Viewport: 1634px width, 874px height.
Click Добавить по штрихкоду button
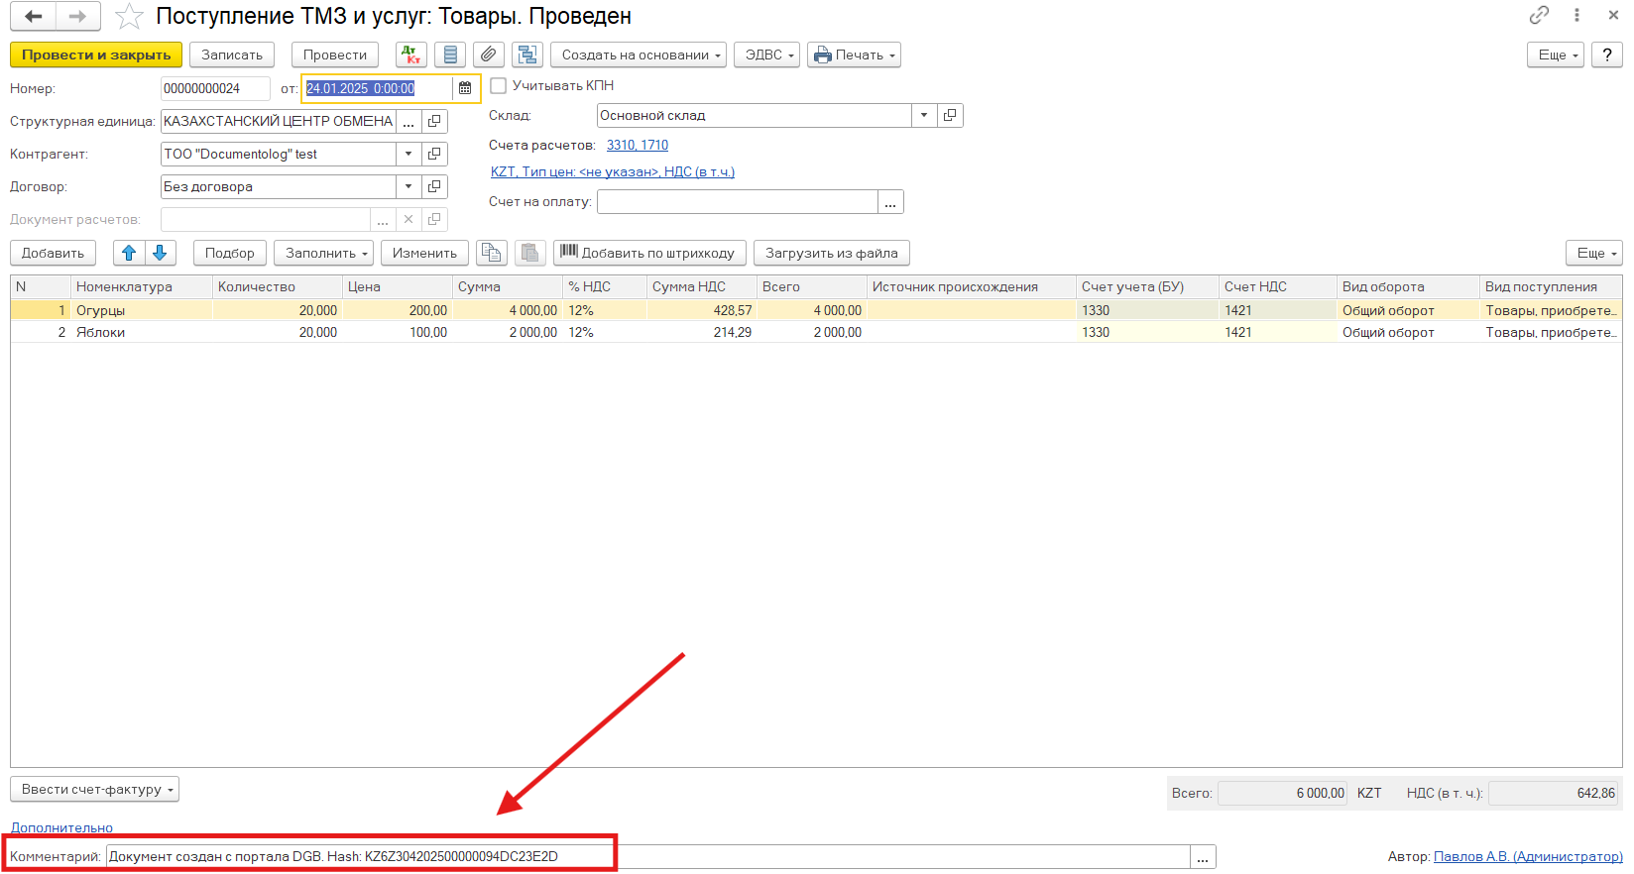pyautogui.click(x=649, y=253)
